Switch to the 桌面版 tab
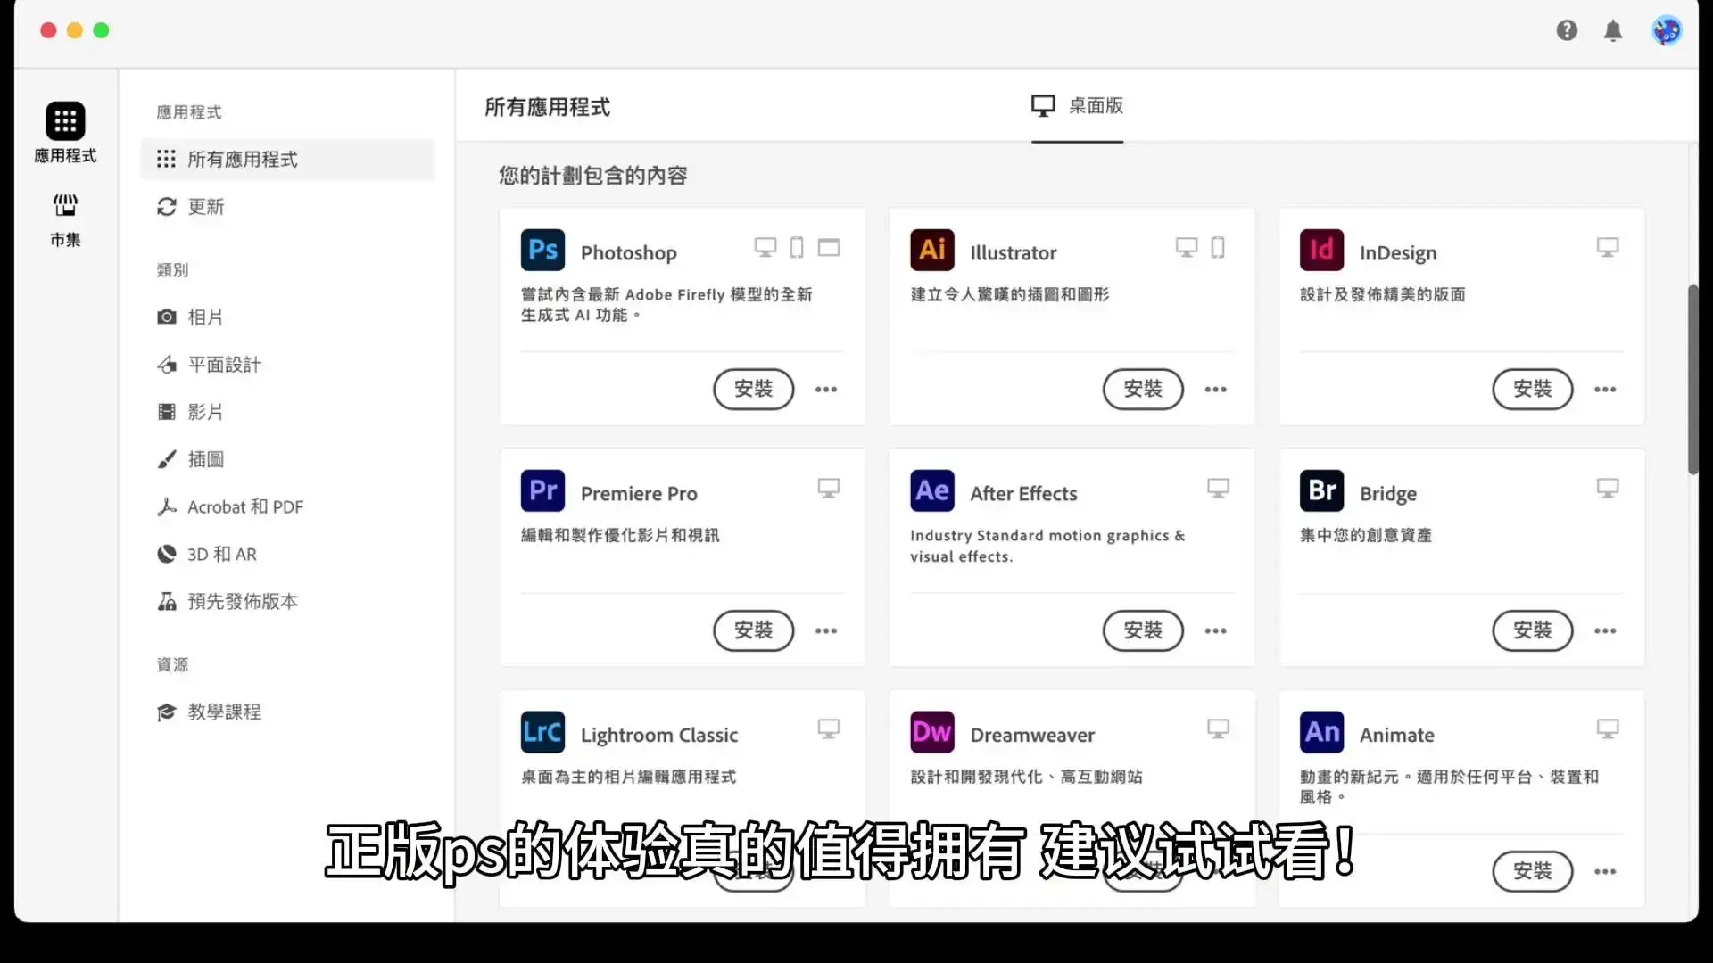1713x963 pixels. (x=1078, y=106)
